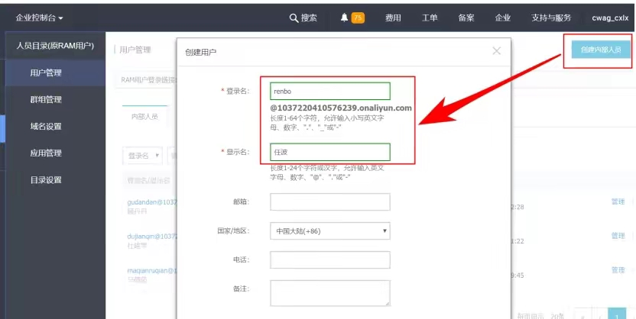Click the 搜索 text in top bar
This screenshot has width=636, height=319.
(x=309, y=18)
